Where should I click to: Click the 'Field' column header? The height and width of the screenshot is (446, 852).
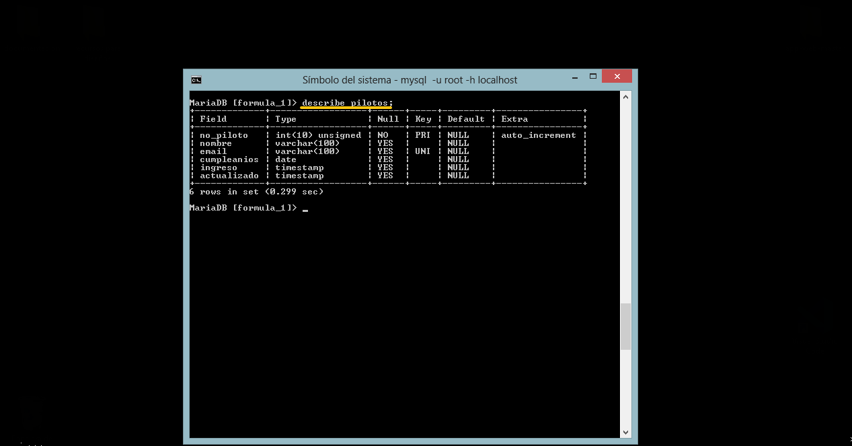pos(213,119)
